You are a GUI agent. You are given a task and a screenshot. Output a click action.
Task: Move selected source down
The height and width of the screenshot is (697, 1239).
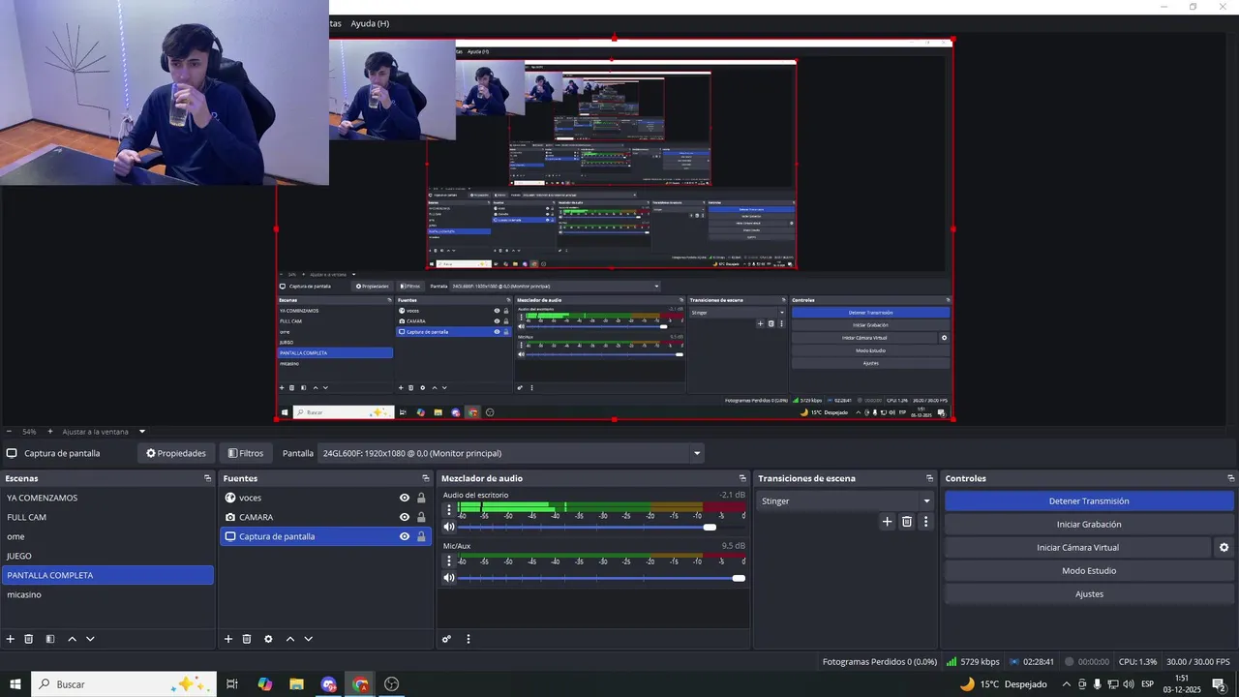tap(308, 639)
